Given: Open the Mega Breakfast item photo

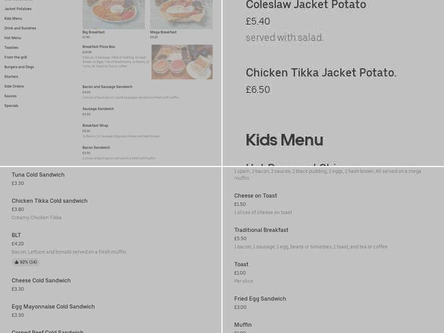Looking at the screenshot, I should tap(181, 12).
